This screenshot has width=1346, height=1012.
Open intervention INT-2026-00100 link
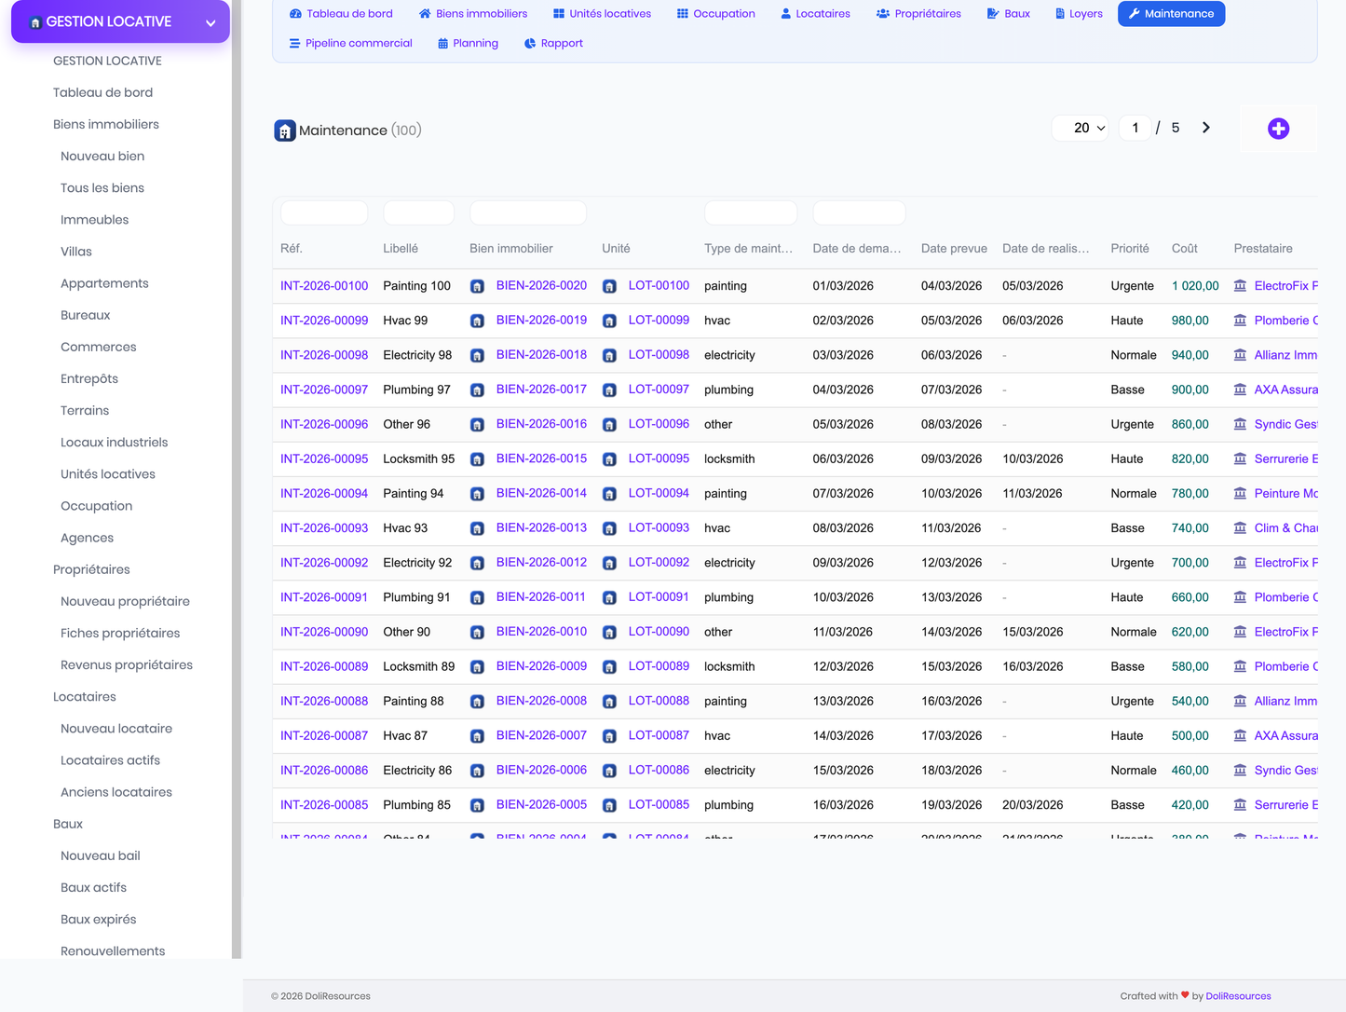pos(324,286)
